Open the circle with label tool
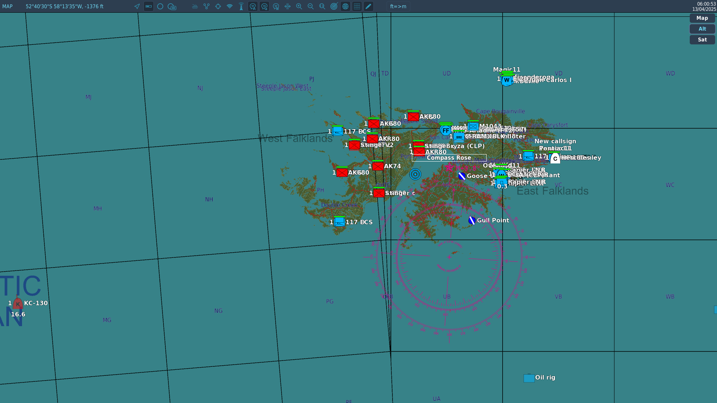This screenshot has width=717, height=403. pyautogui.click(x=172, y=6)
